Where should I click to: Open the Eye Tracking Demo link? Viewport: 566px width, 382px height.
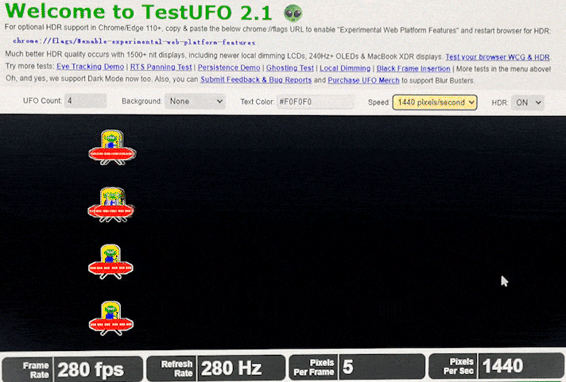click(x=91, y=67)
